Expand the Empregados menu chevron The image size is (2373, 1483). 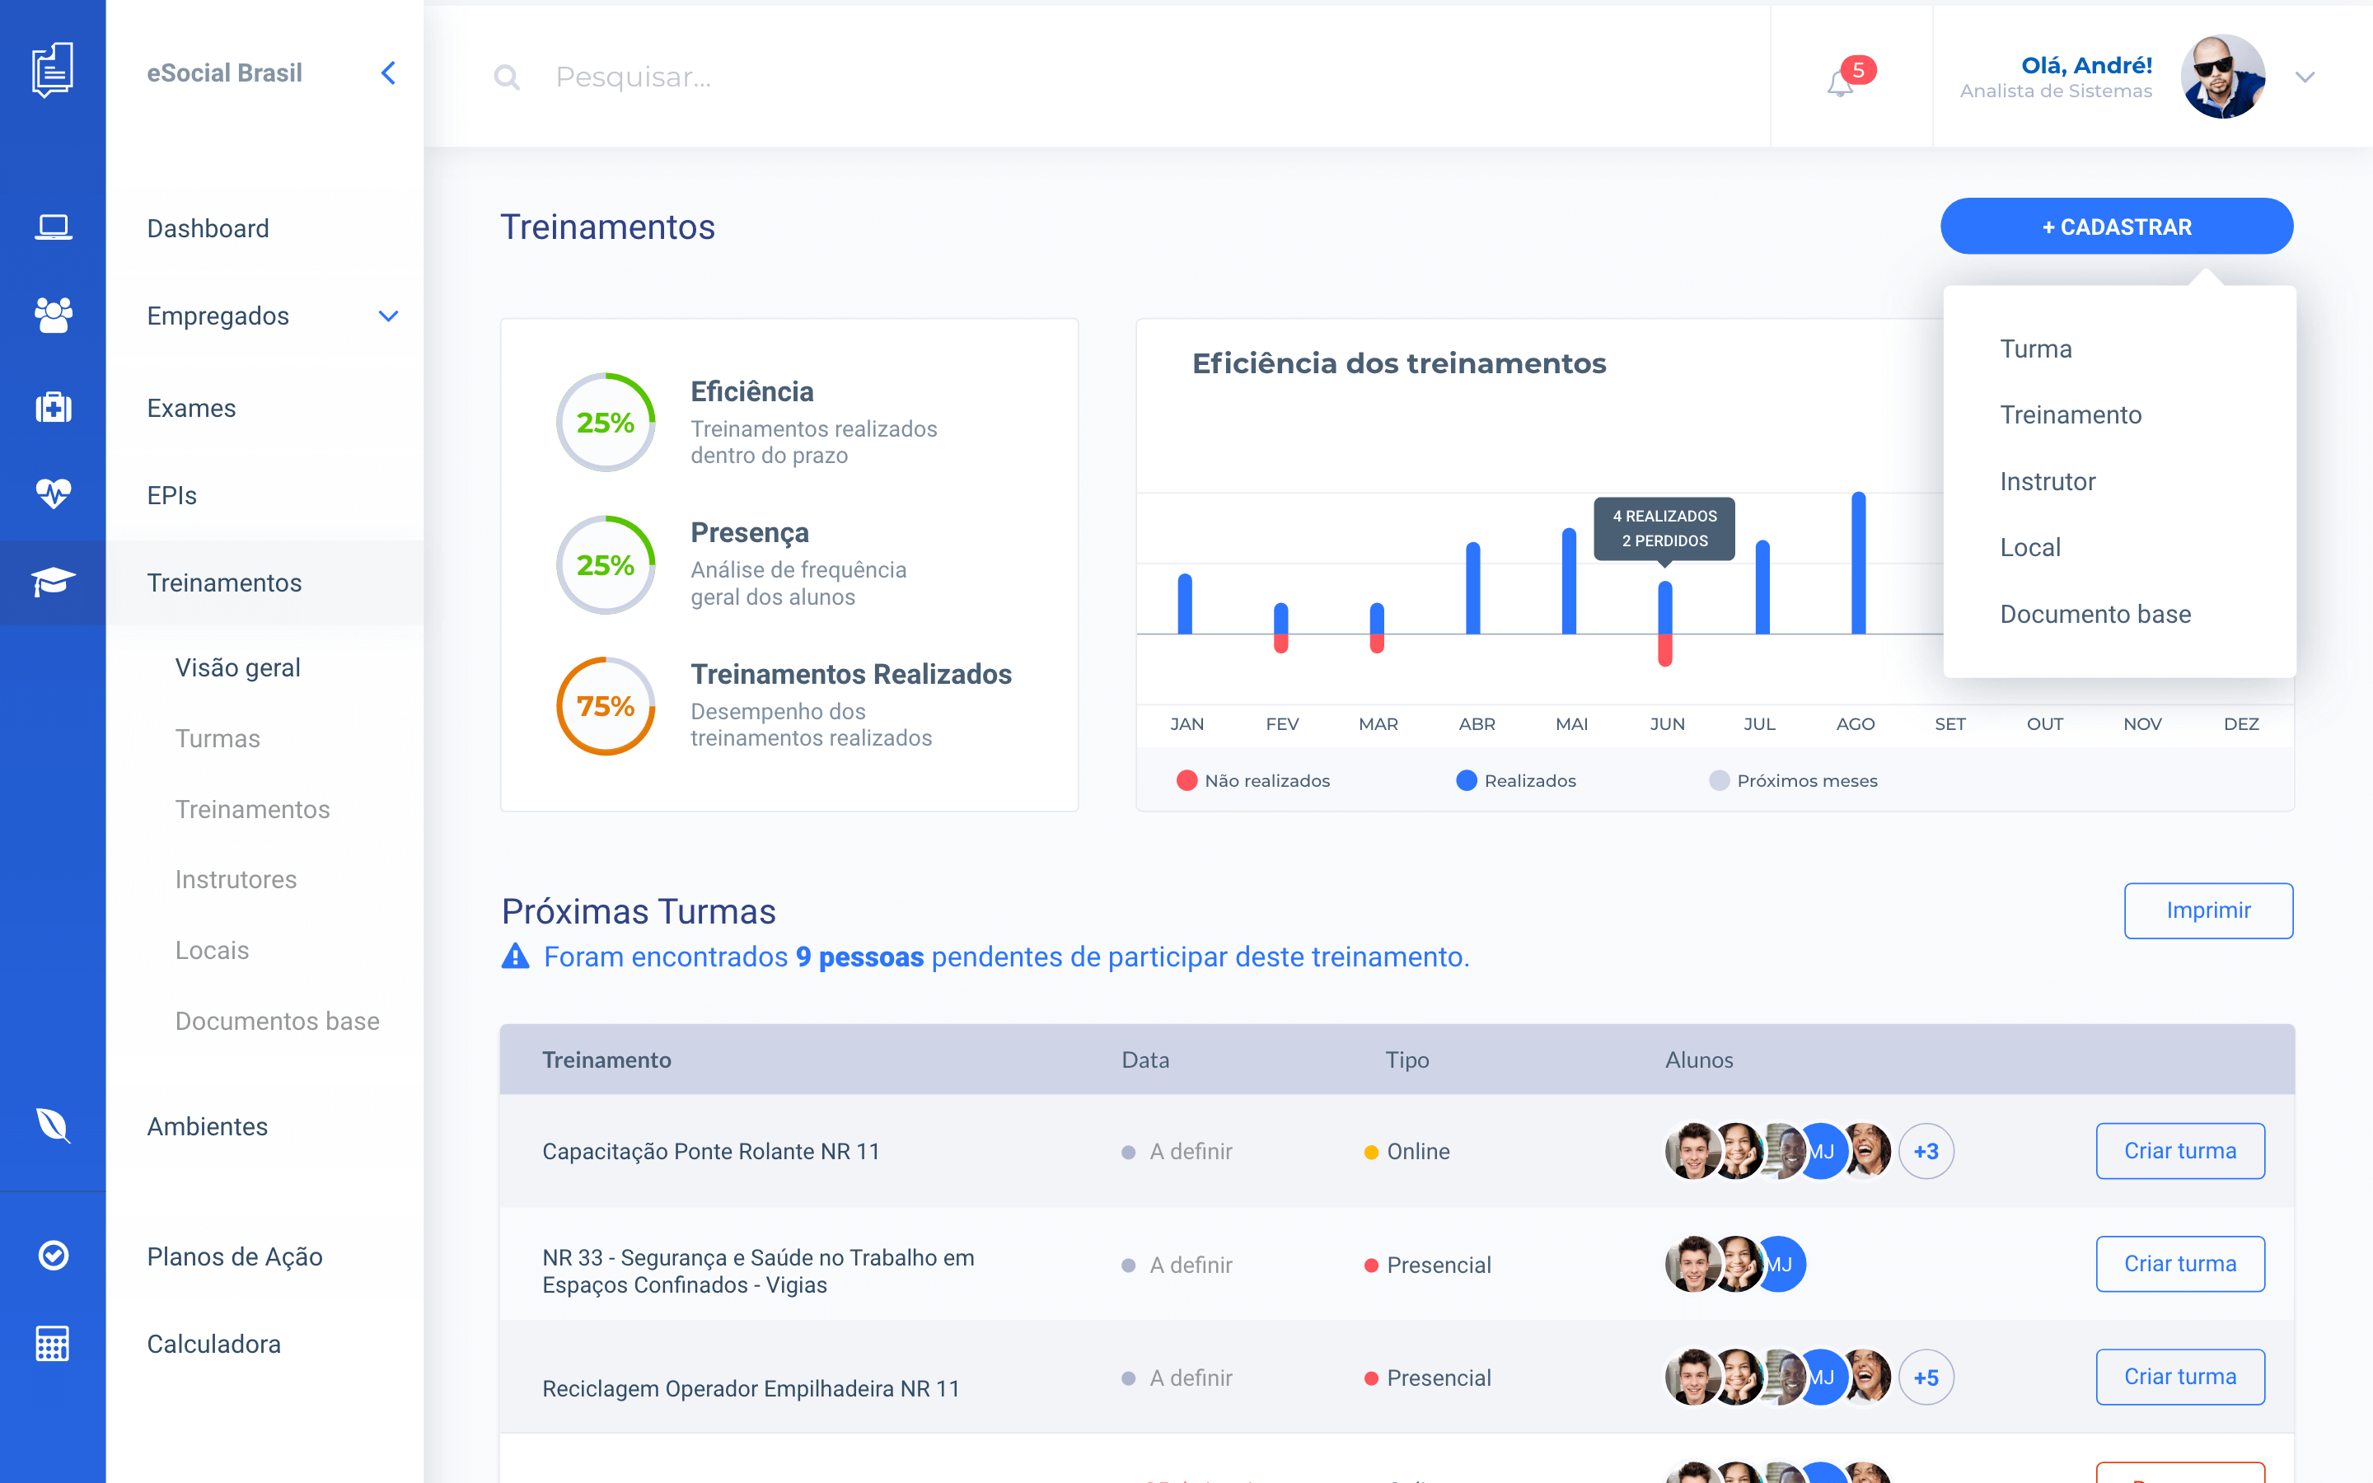pos(388,316)
